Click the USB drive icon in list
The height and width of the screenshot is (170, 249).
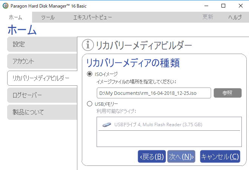(x=107, y=124)
